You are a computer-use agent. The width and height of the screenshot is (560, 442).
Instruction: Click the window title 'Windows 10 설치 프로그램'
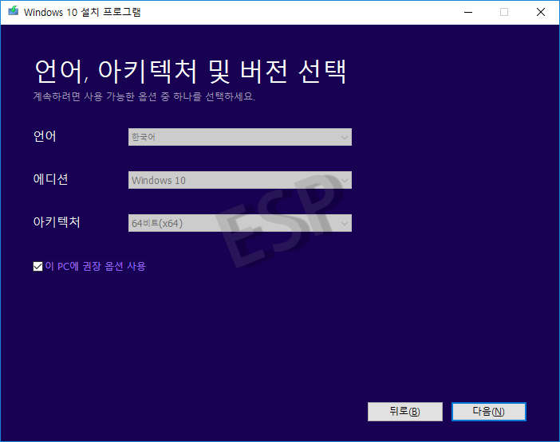click(82, 12)
